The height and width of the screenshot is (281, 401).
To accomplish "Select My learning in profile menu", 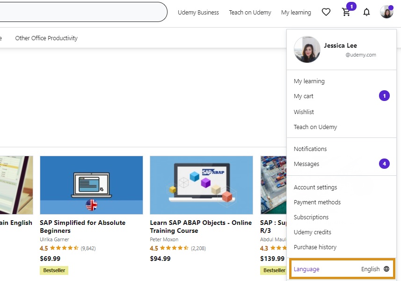I will click(x=309, y=81).
